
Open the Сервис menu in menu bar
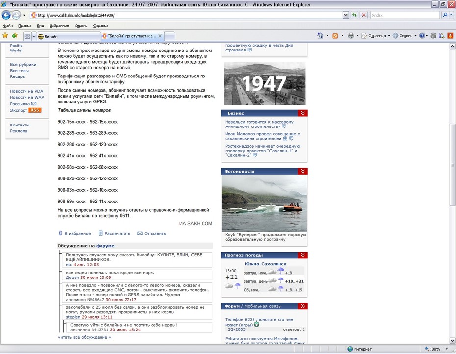click(x=80, y=25)
